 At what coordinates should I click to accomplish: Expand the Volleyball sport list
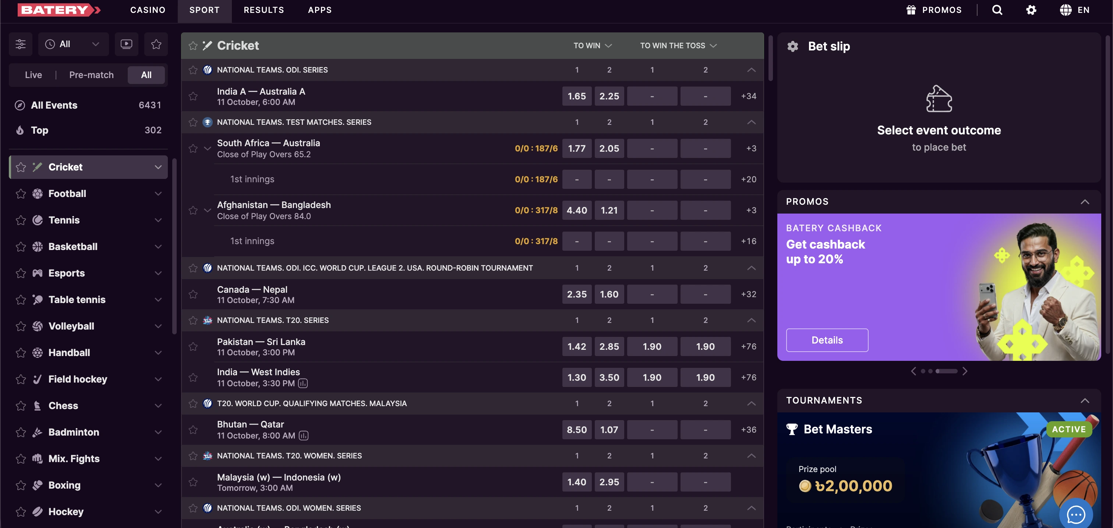pyautogui.click(x=158, y=326)
